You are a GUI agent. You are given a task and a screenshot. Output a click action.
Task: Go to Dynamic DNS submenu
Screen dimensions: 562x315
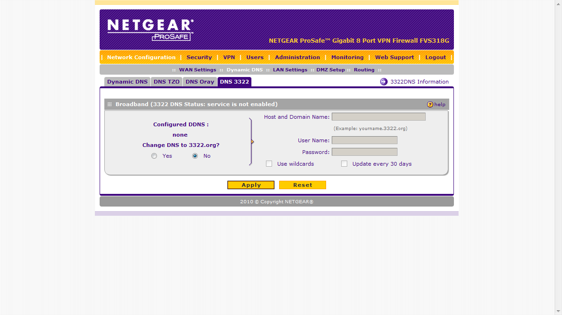pos(244,70)
